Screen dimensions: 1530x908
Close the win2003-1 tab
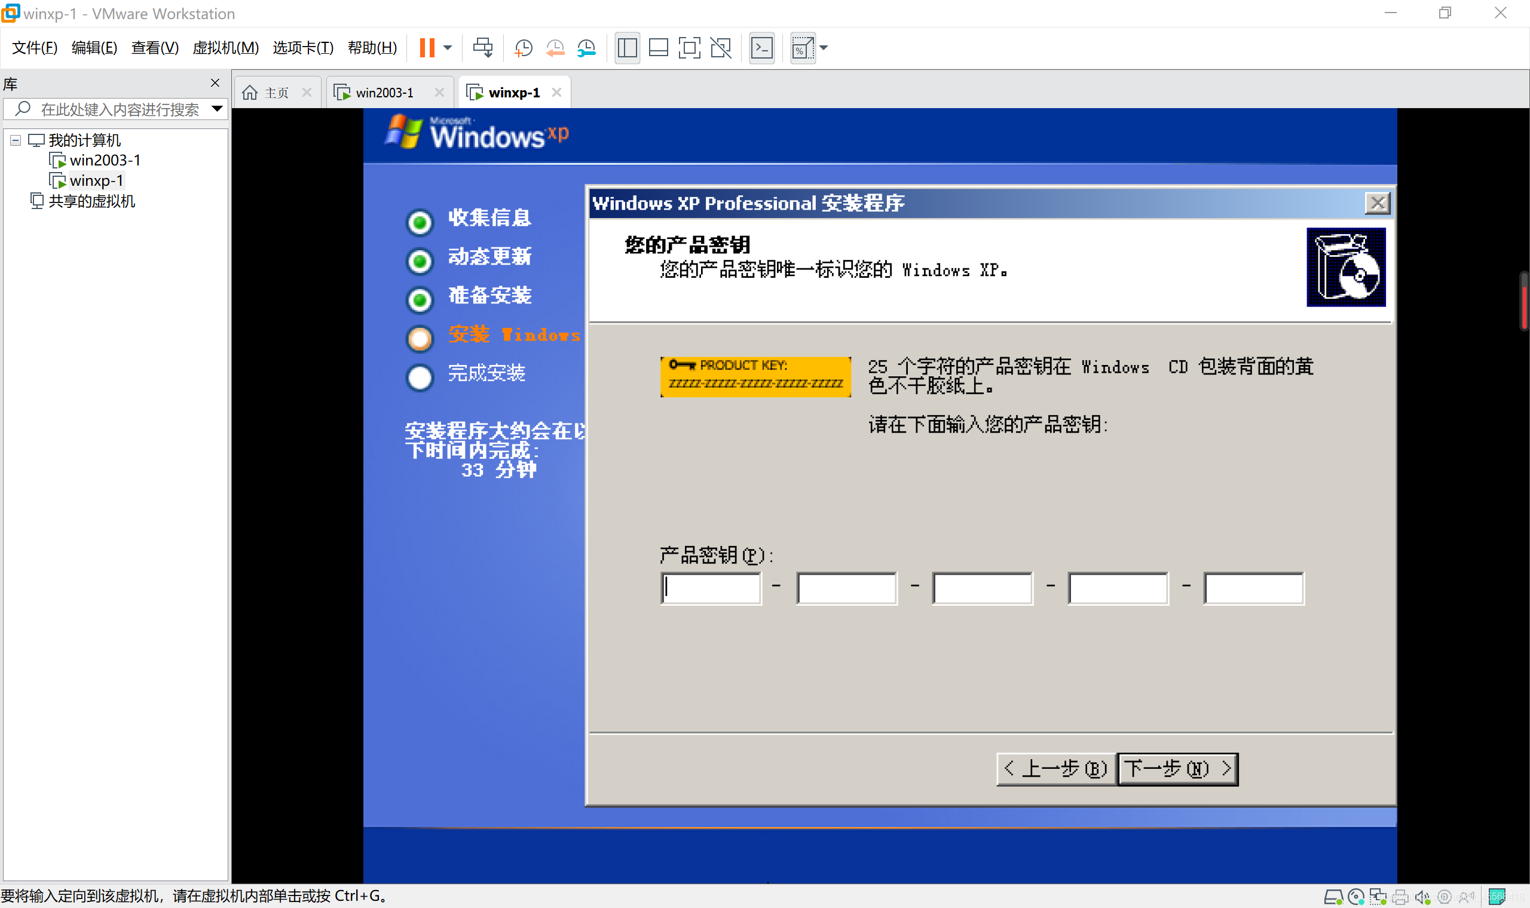point(439,93)
